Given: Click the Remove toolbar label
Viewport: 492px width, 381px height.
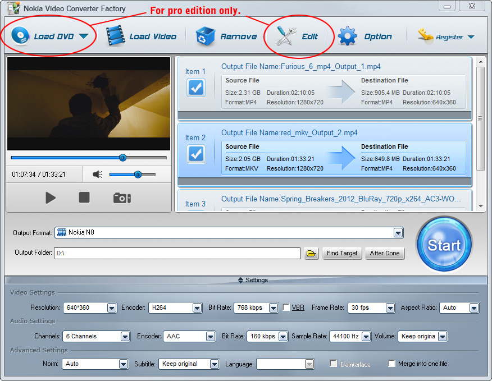Looking at the screenshot, I should point(239,36).
